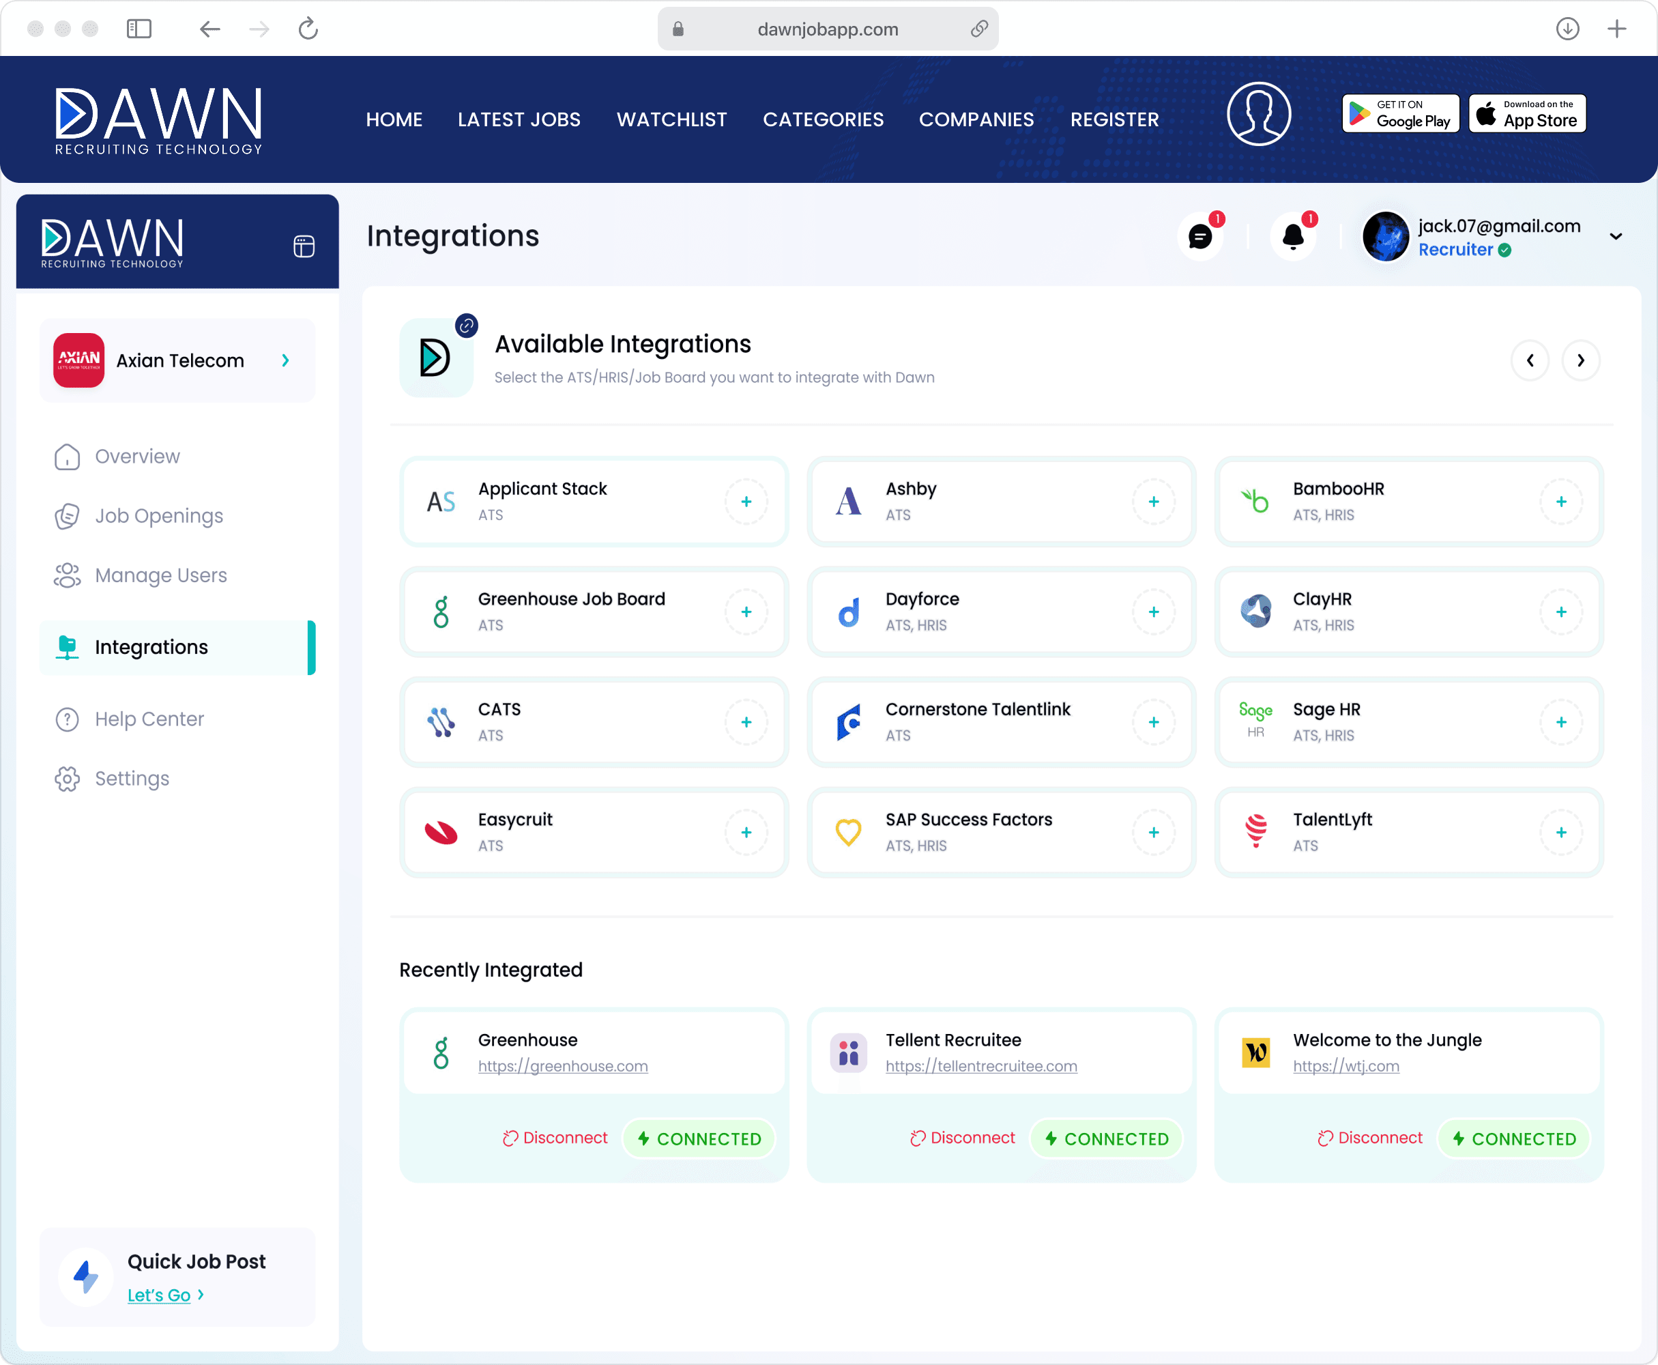Expand the Axian Telecom company selector
This screenshot has height=1365, width=1658.
point(285,360)
